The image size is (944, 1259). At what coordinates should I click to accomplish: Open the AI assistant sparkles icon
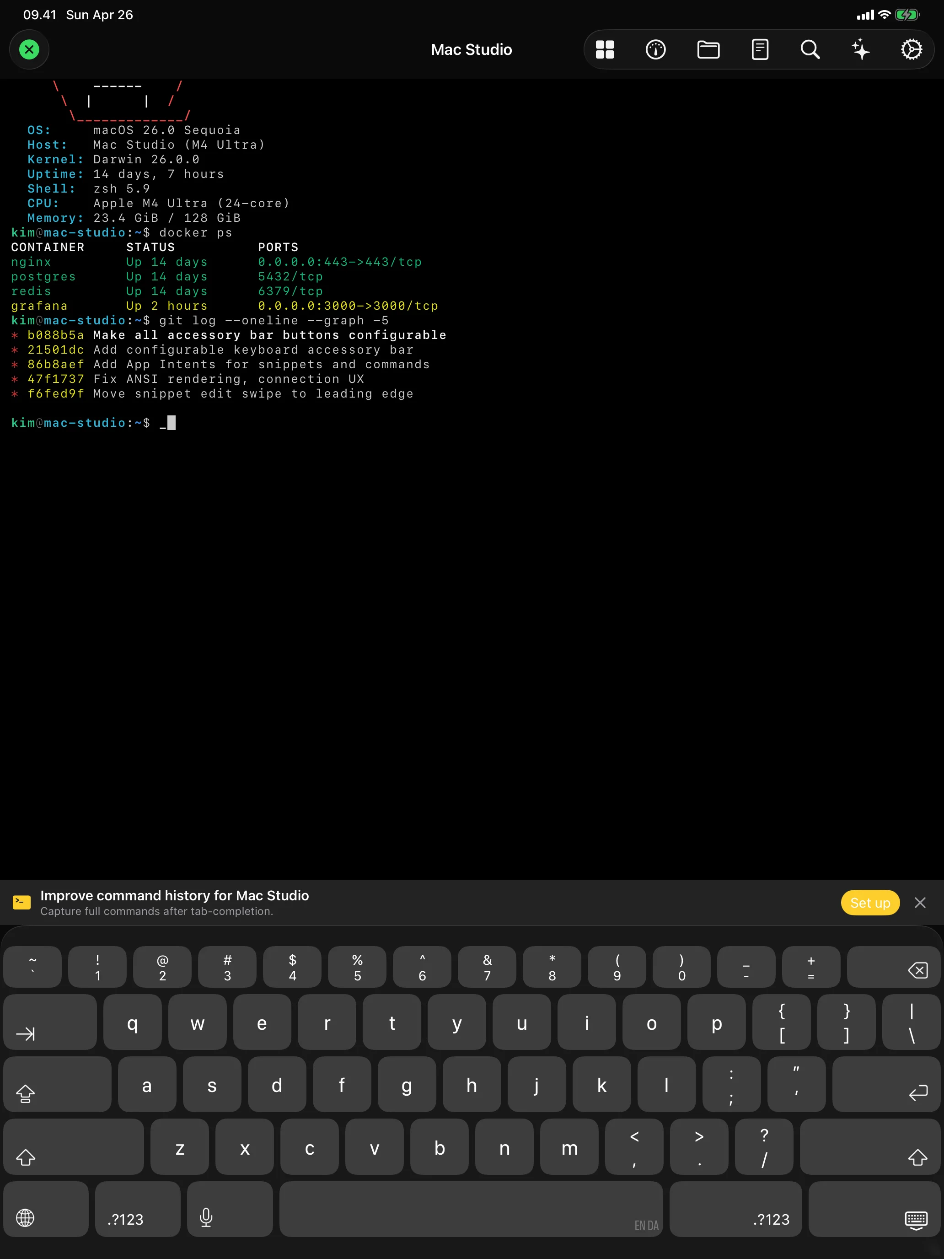[x=860, y=49]
